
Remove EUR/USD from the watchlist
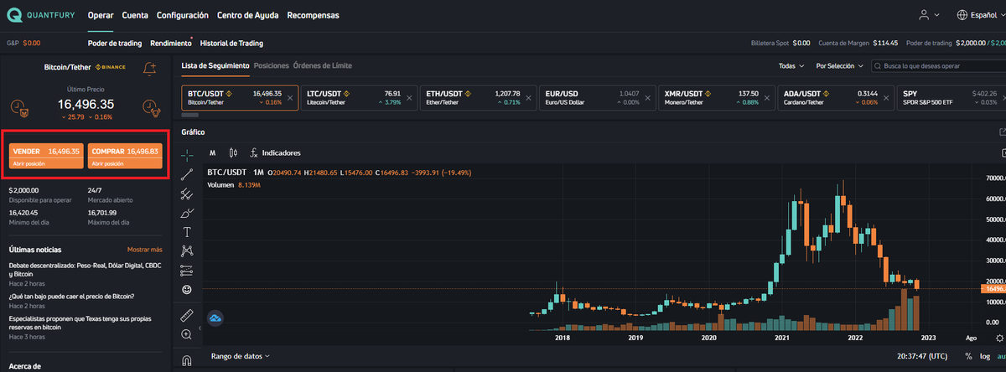[648, 98]
